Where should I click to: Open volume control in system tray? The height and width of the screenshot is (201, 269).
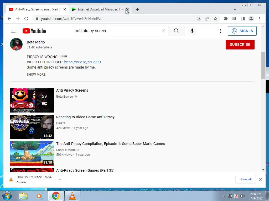[x=242, y=196]
